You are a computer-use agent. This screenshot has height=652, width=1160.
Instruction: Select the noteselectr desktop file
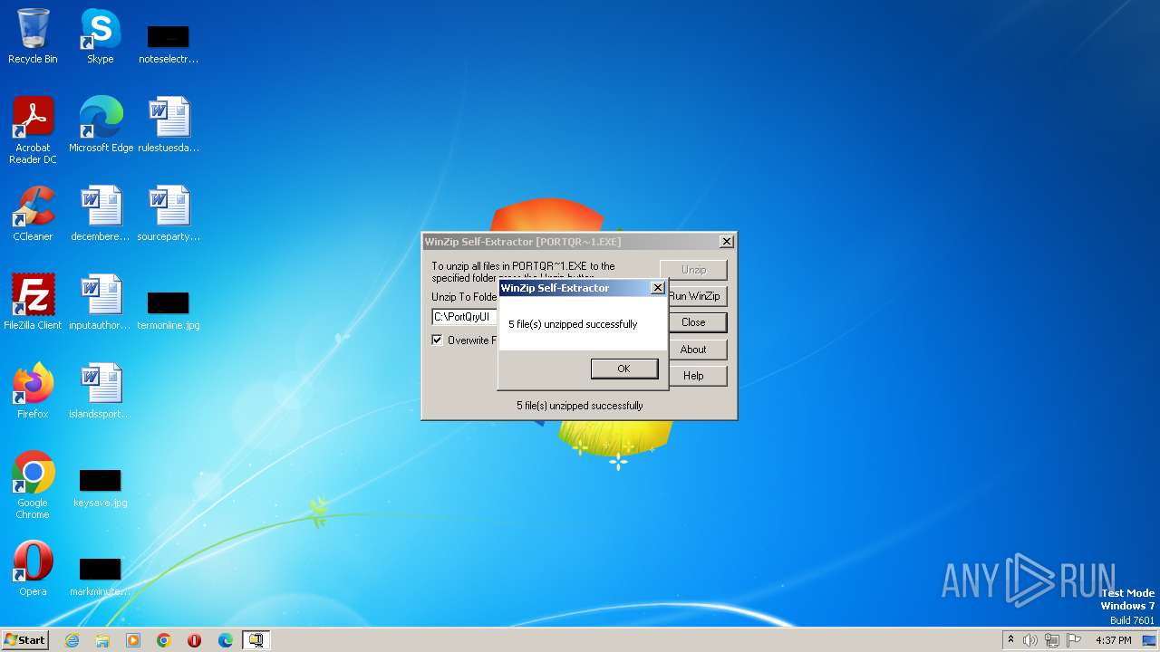(x=169, y=43)
